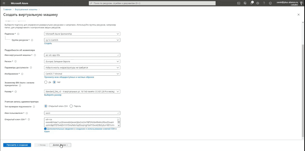Focus the top search resources field

tap(152, 3)
